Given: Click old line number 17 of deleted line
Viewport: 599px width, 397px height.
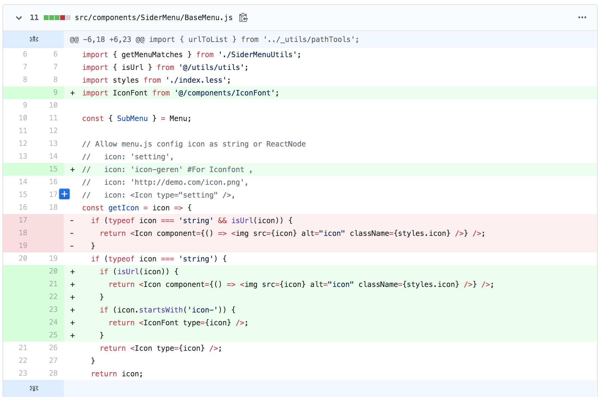Looking at the screenshot, I should tap(23, 220).
